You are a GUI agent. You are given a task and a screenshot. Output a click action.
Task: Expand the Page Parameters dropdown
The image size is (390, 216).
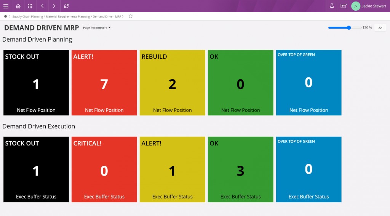(97, 28)
